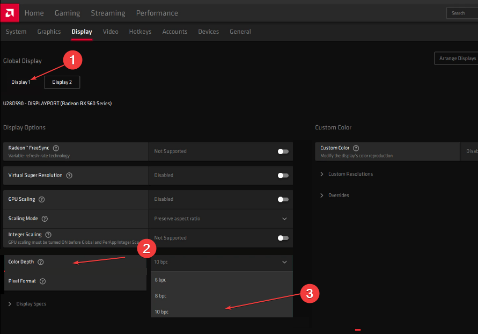Image resolution: width=478 pixels, height=334 pixels.
Task: Open help icon for Color Depth
Action: click(41, 262)
